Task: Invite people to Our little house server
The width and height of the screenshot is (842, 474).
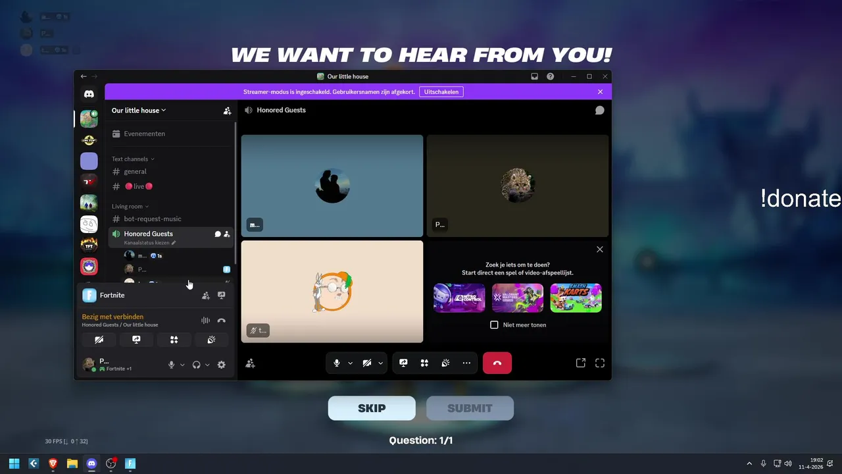Action: [227, 111]
